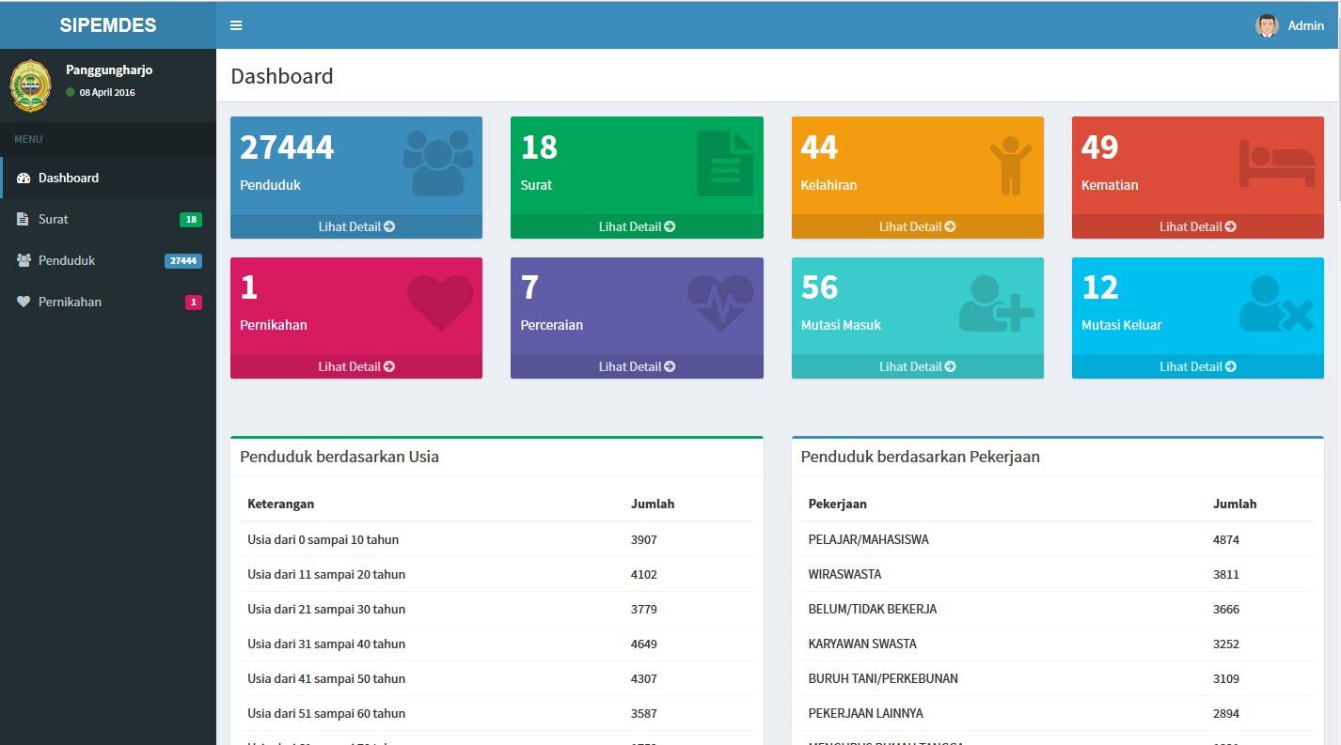Open Lihat Detail on the Penduduk card
Image resolution: width=1341 pixels, height=745 pixels.
point(356,226)
